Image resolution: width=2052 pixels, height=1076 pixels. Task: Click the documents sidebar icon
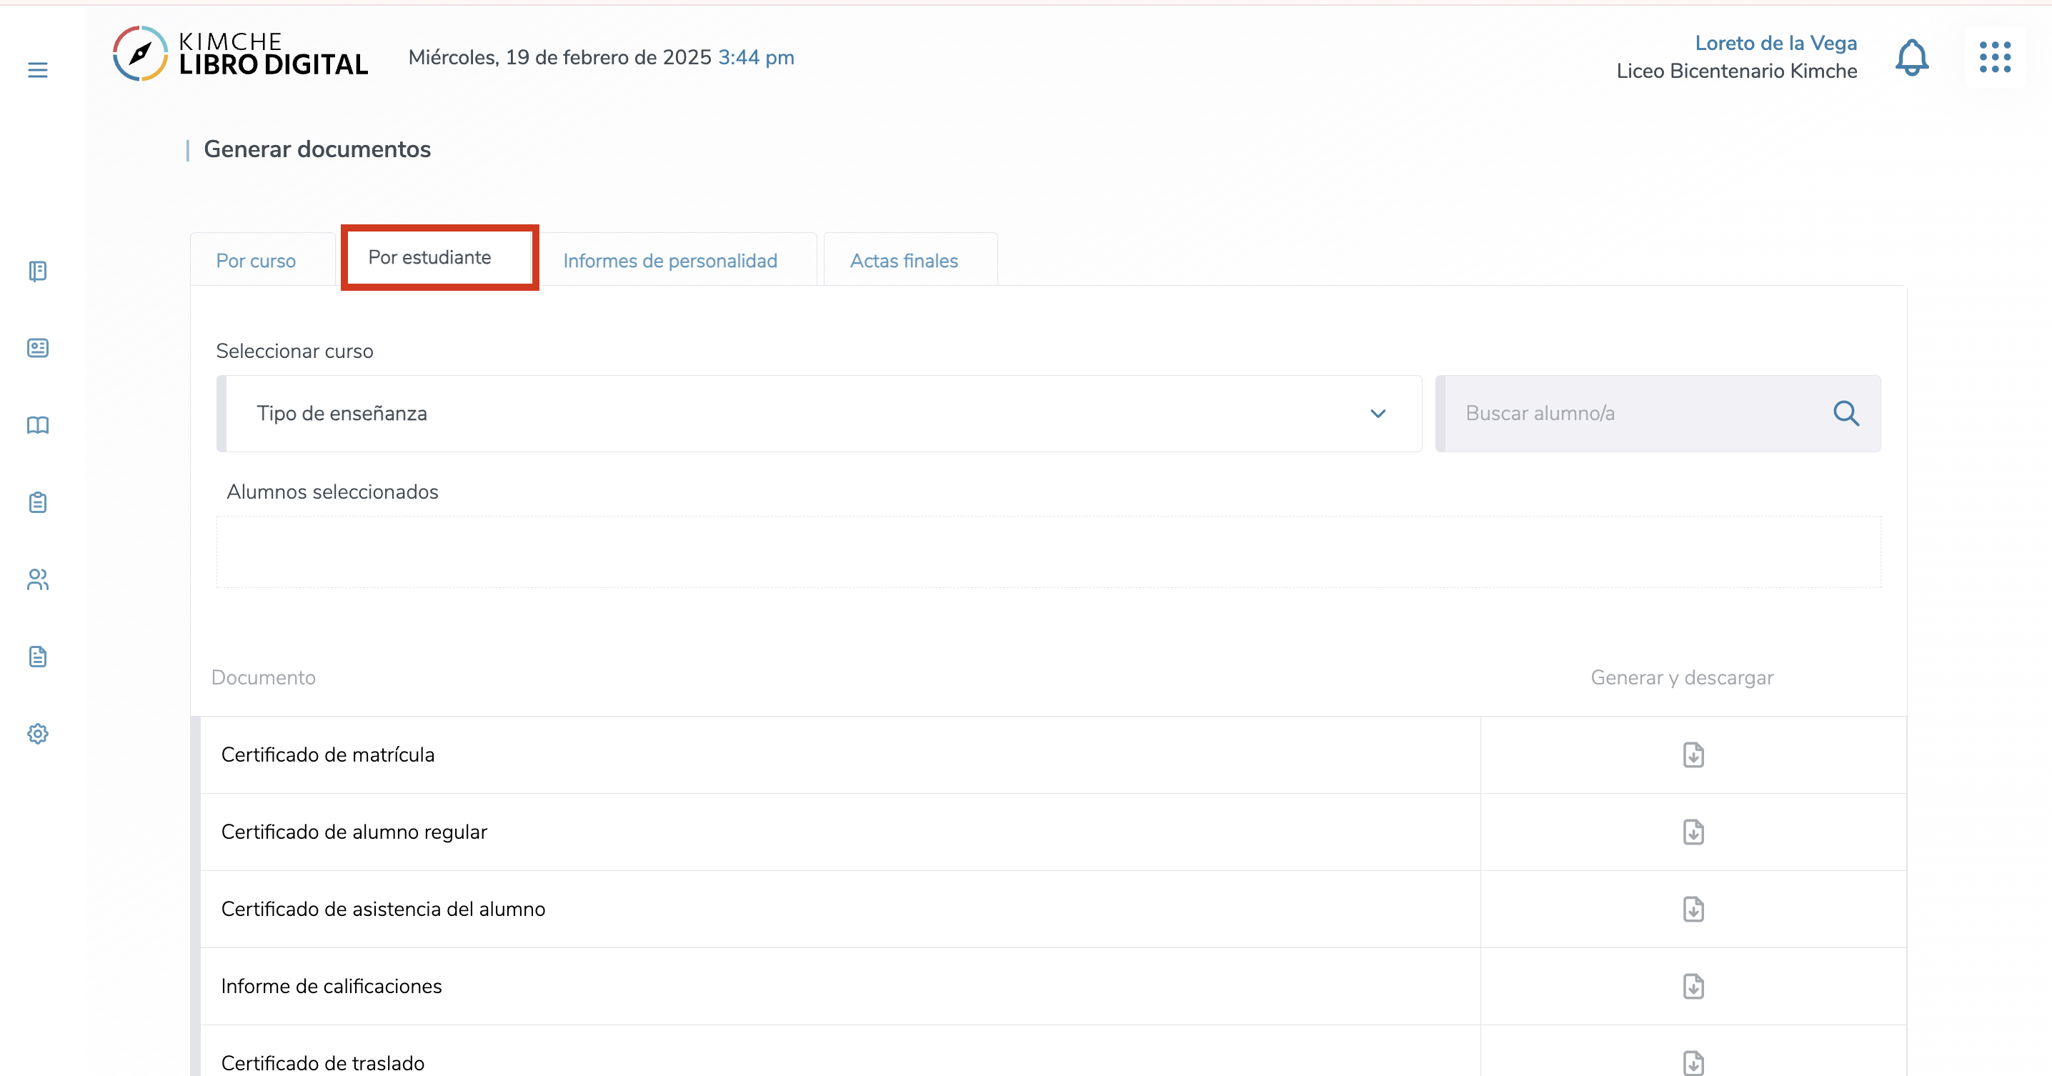(x=37, y=657)
